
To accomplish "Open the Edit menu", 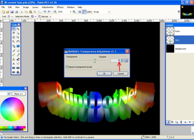I will tap(10, 7).
